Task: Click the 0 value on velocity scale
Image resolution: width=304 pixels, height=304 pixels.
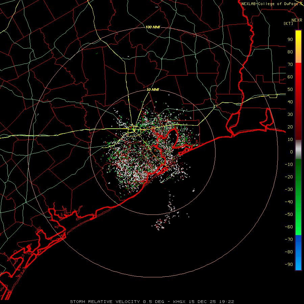Action: (292, 152)
